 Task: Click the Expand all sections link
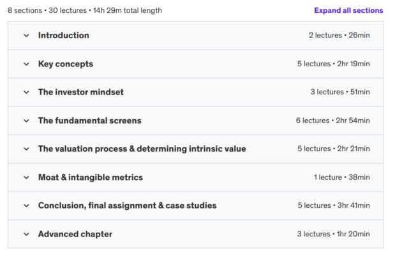click(348, 10)
